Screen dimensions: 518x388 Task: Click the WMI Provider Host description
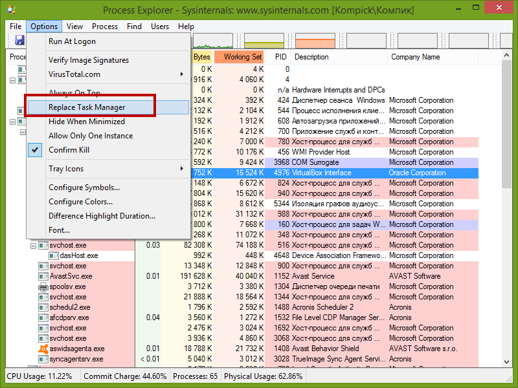point(321,152)
